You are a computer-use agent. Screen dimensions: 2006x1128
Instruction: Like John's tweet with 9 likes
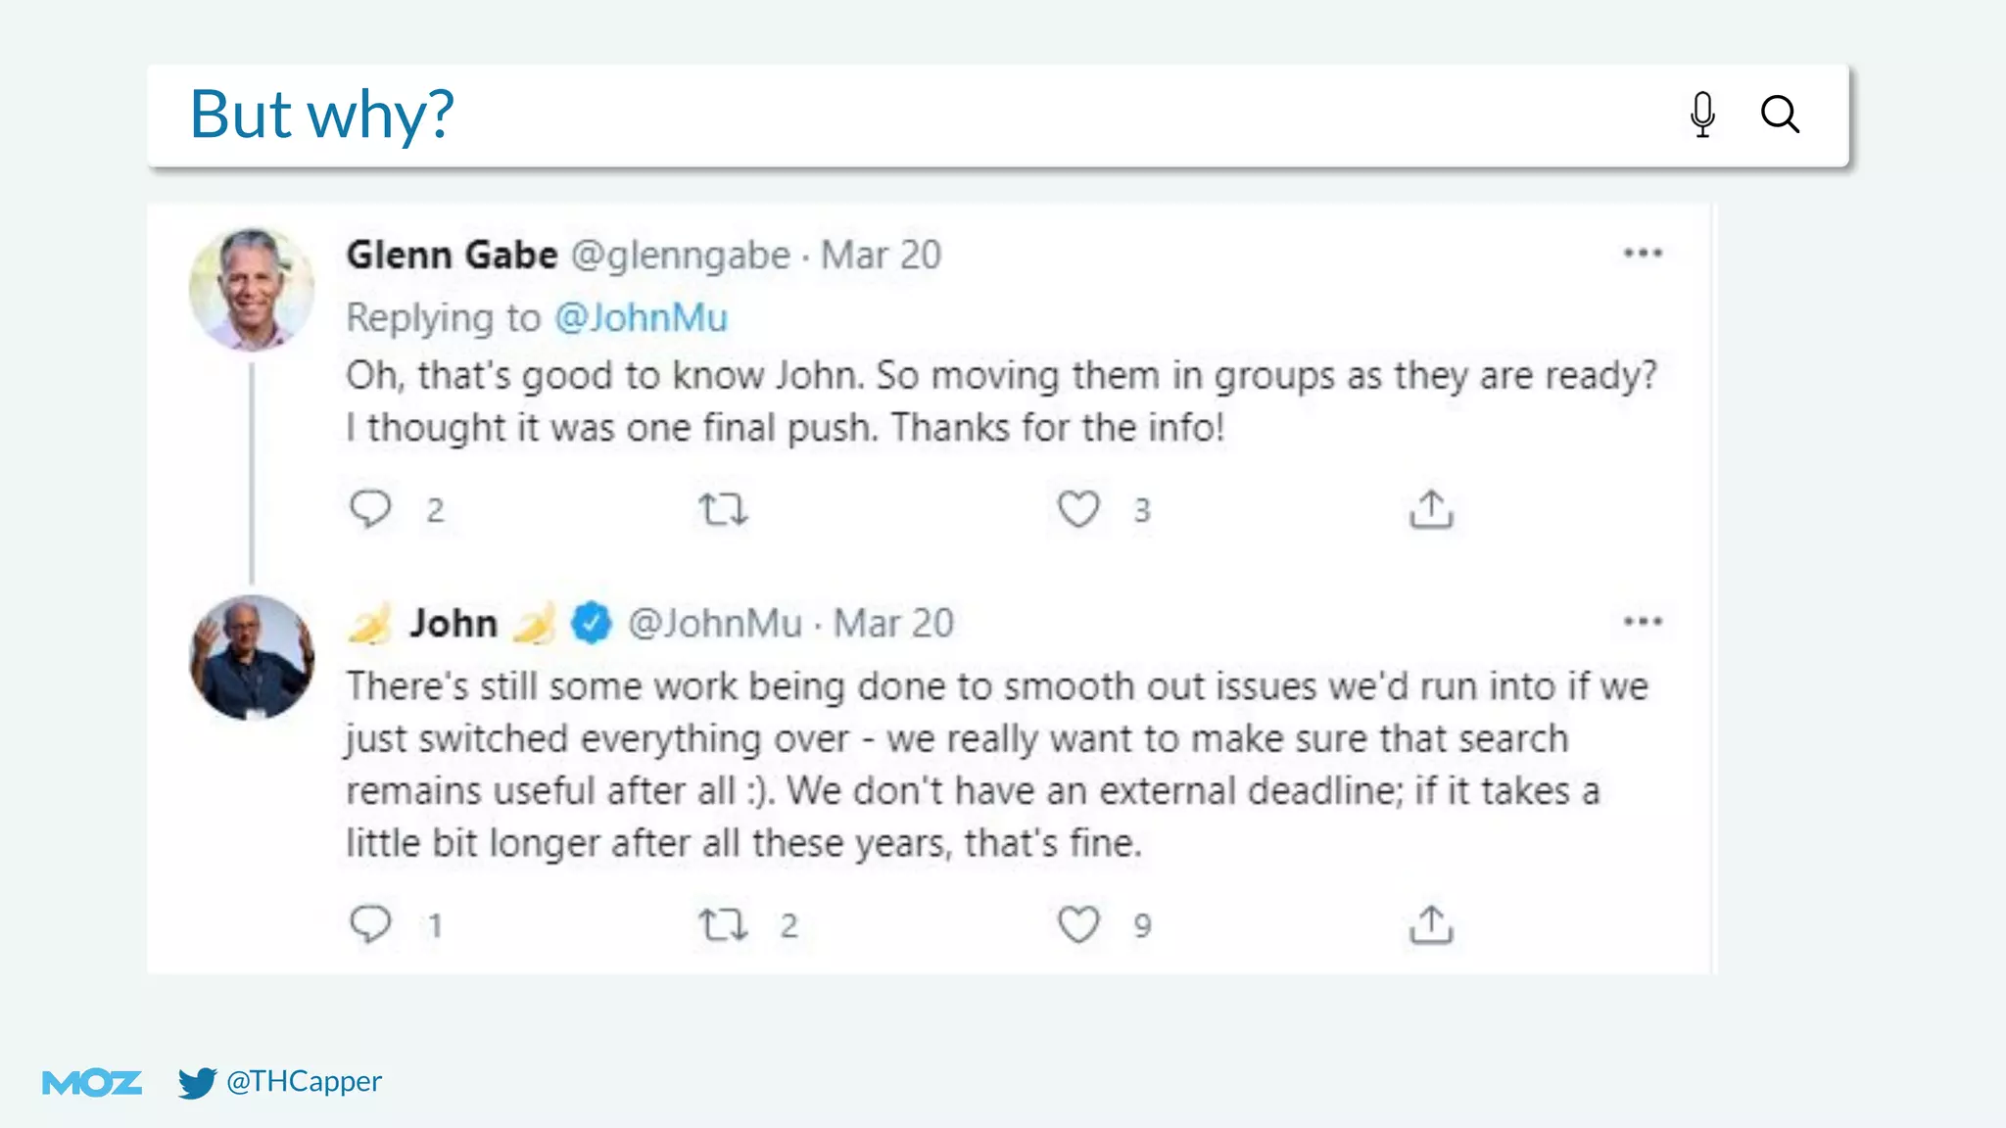[x=1078, y=924]
